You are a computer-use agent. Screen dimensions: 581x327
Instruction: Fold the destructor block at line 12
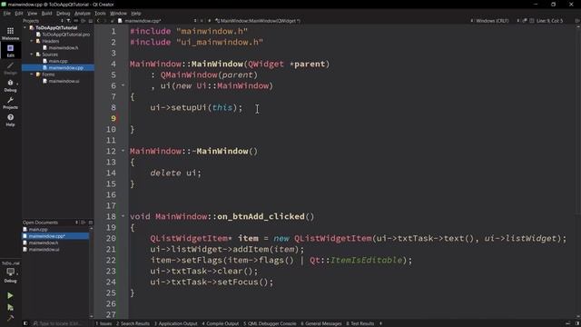123,151
